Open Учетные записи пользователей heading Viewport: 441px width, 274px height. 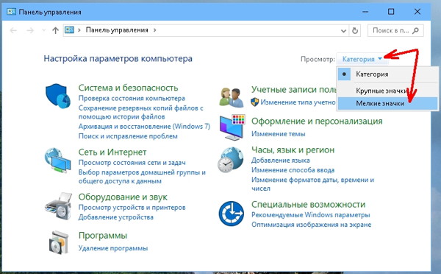point(293,90)
